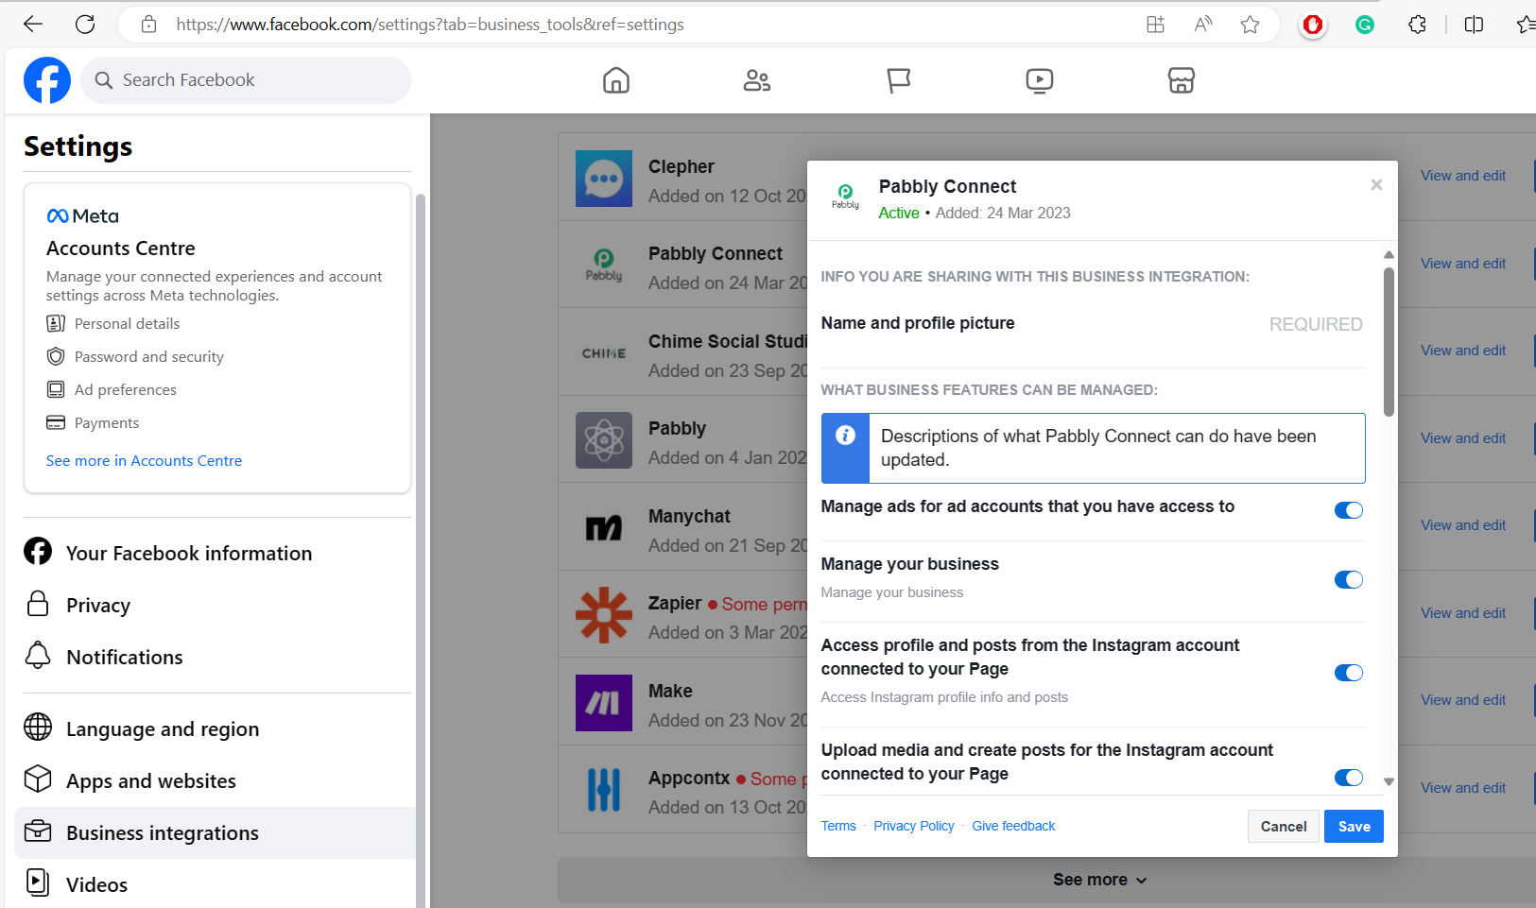
Task: Click See more in Accounts Centre
Action: point(144,461)
